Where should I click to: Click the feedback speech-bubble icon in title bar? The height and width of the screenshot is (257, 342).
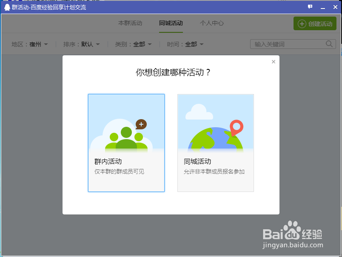coord(310,6)
